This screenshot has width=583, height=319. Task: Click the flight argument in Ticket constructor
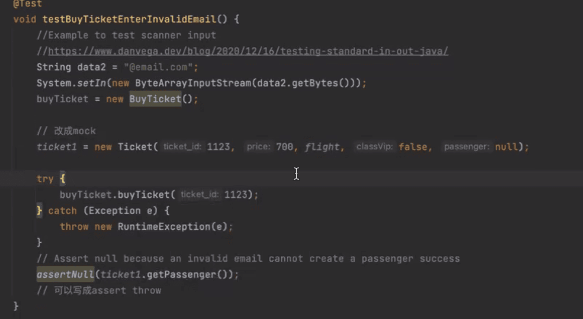pyautogui.click(x=322, y=147)
